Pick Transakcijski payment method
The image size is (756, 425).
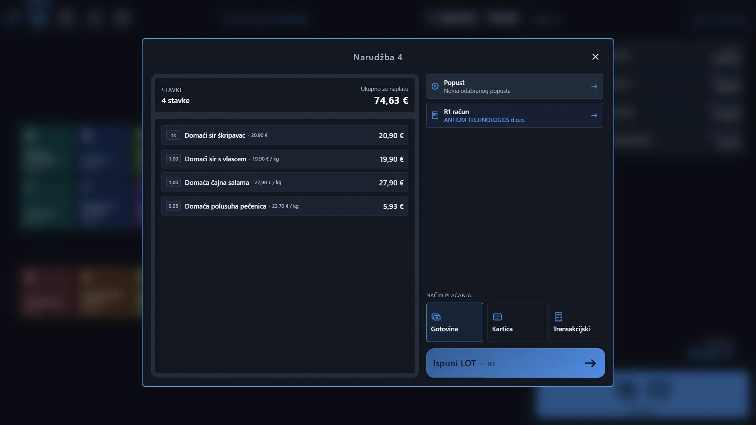576,322
